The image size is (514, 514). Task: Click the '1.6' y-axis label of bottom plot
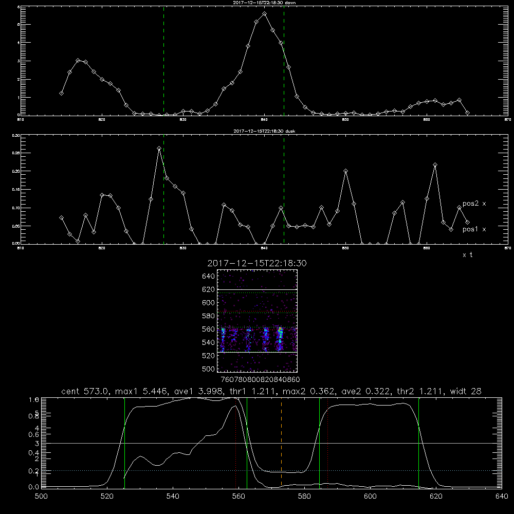34,400
